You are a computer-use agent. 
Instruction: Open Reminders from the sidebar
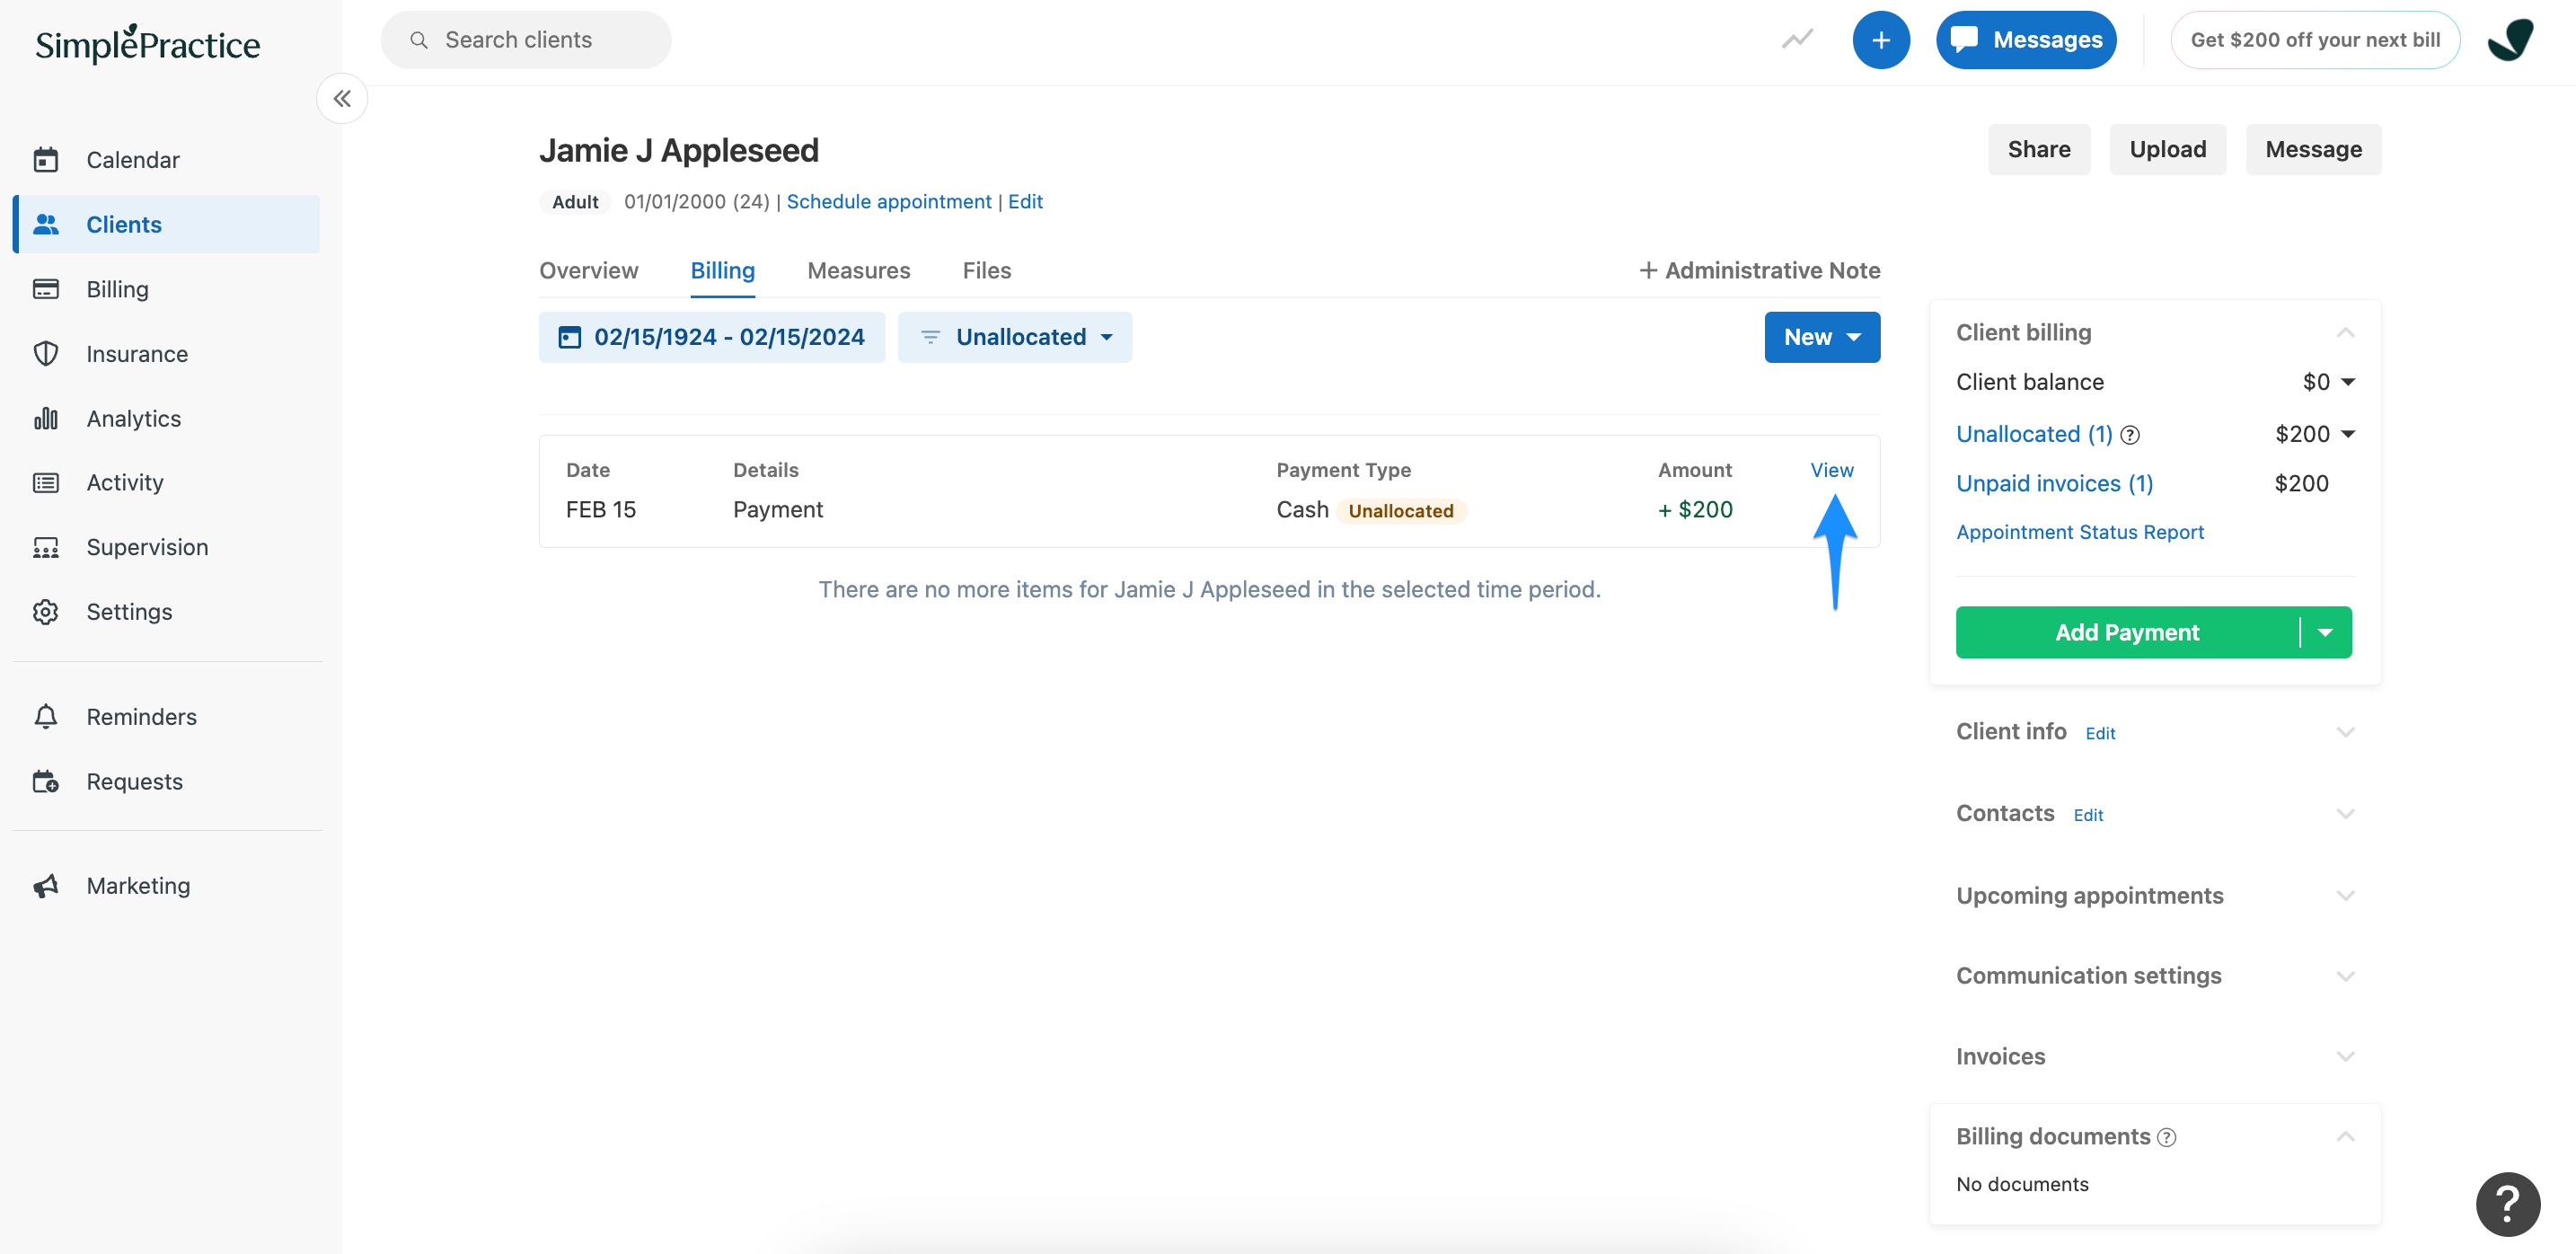[141, 716]
